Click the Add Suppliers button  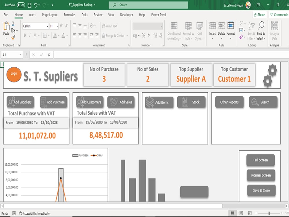click(20, 102)
